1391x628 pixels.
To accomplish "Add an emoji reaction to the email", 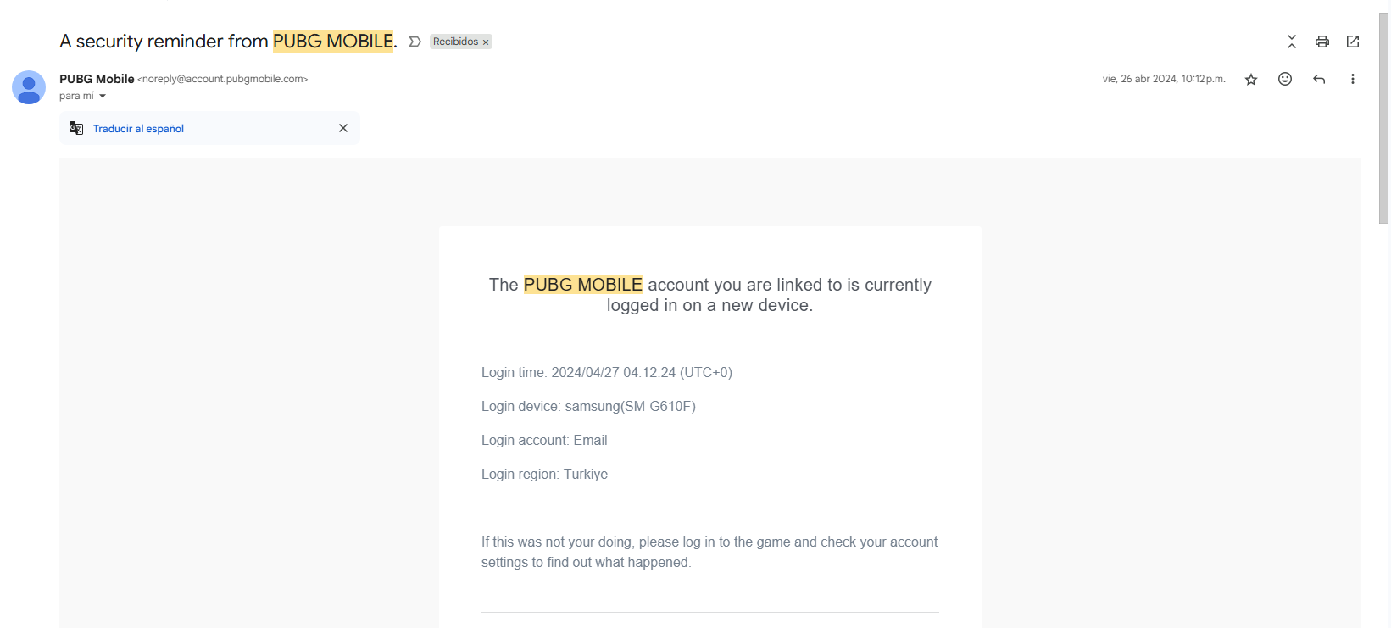I will point(1285,79).
